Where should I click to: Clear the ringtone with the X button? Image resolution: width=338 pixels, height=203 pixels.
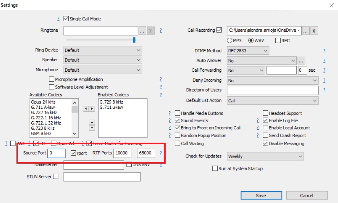click(151, 31)
